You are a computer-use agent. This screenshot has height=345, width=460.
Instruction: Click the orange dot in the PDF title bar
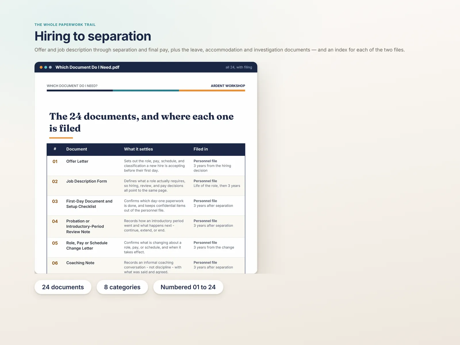[41, 67]
